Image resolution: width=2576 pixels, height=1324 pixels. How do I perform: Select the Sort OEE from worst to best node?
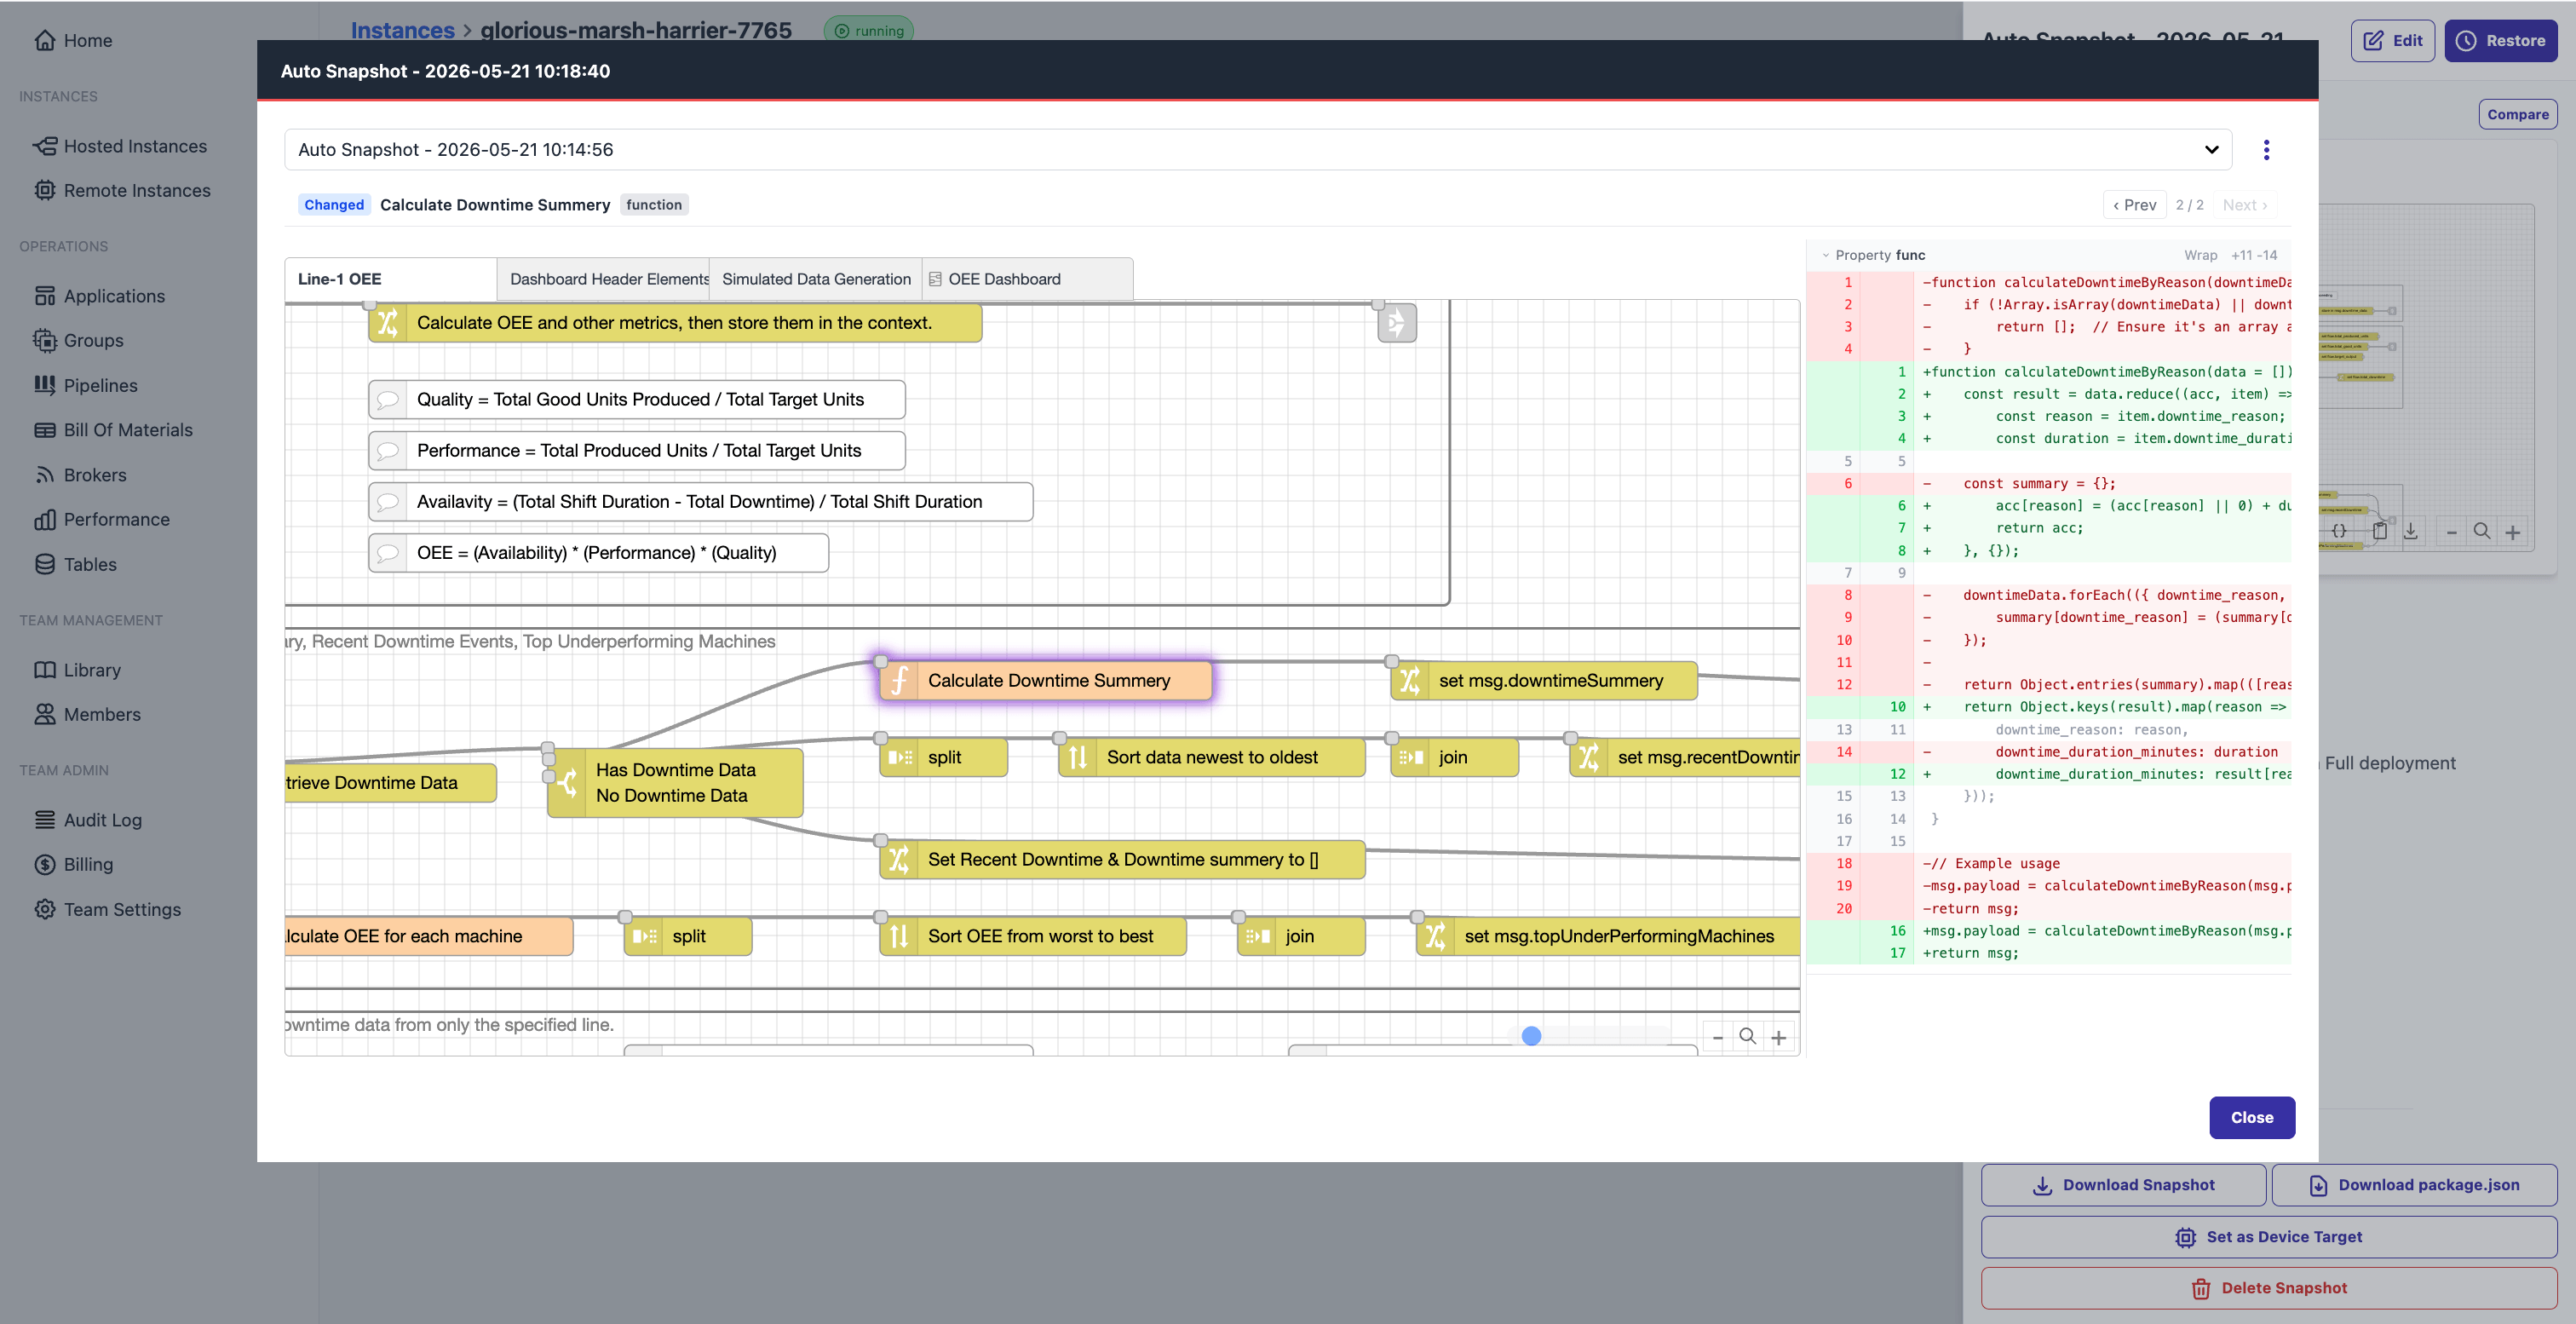pyautogui.click(x=1033, y=936)
